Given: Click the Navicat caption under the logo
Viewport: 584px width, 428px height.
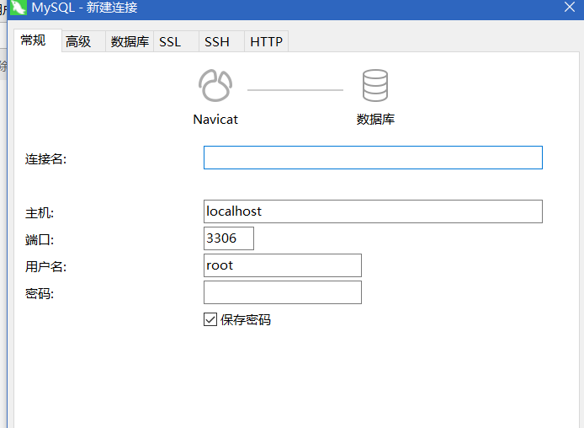Looking at the screenshot, I should (x=215, y=120).
